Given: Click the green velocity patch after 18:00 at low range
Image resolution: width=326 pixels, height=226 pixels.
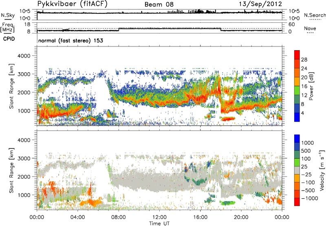Looking at the screenshot, I should click(x=227, y=203).
